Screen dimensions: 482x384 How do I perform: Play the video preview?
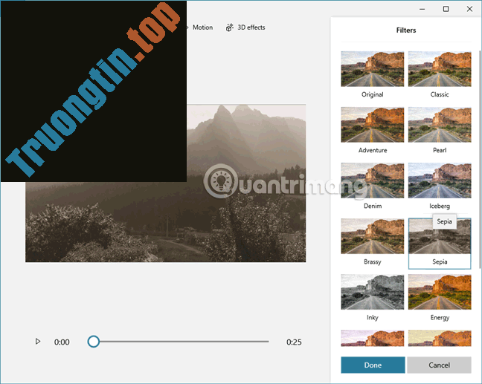point(38,342)
